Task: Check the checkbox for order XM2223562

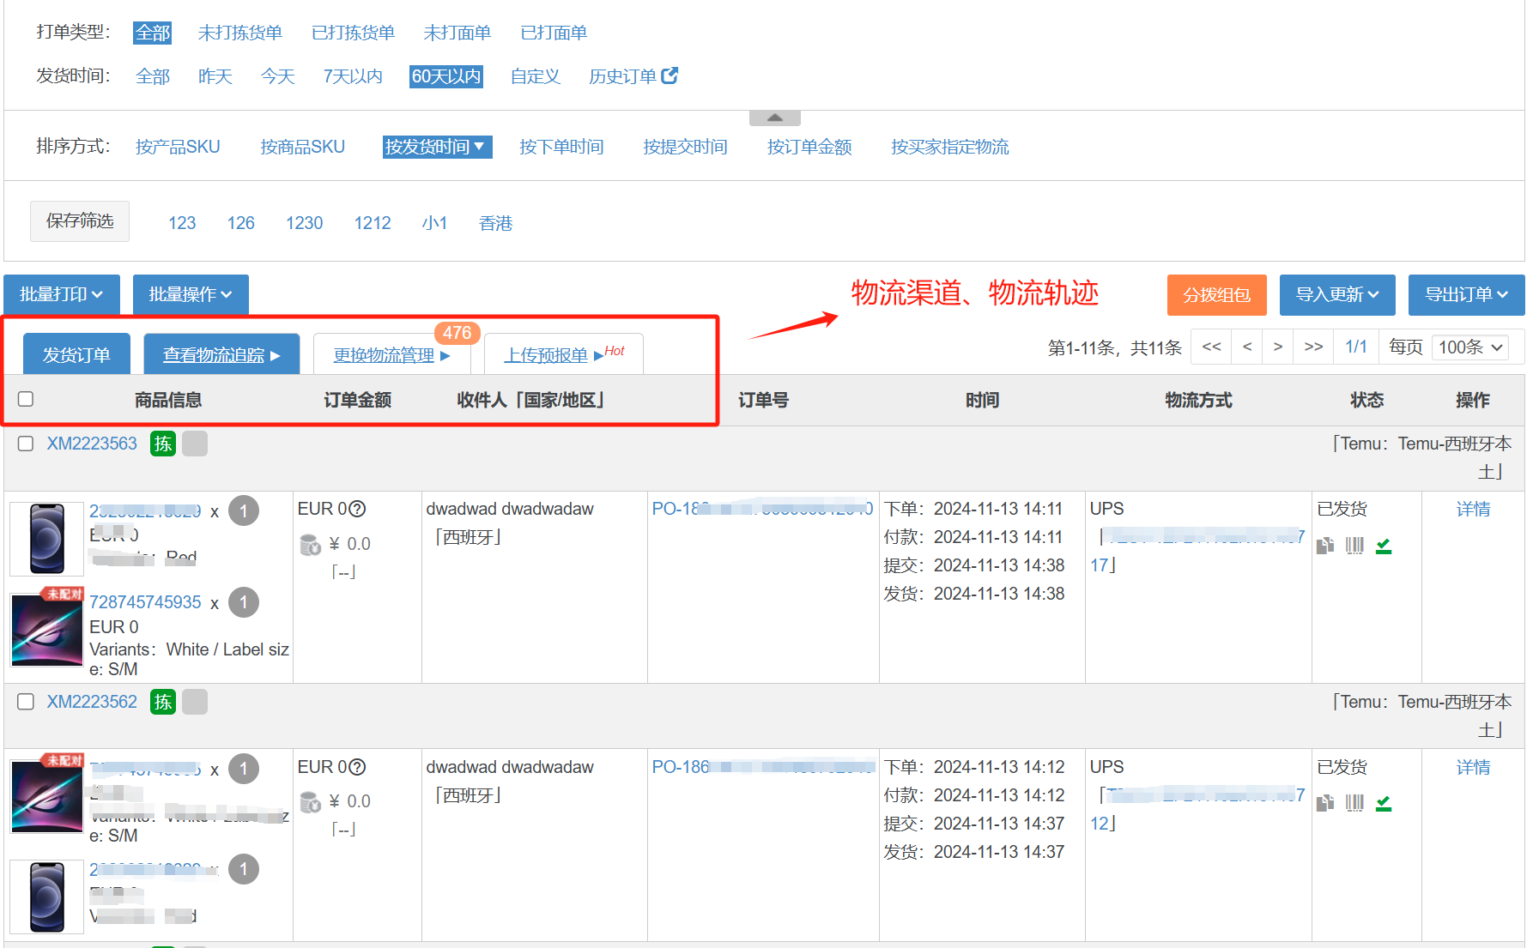Action: coord(25,702)
